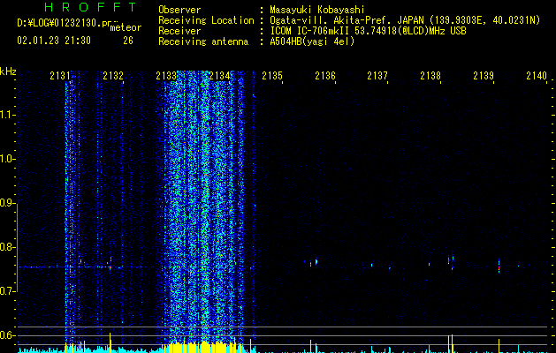Click the 2132 time marker

pos(113,76)
